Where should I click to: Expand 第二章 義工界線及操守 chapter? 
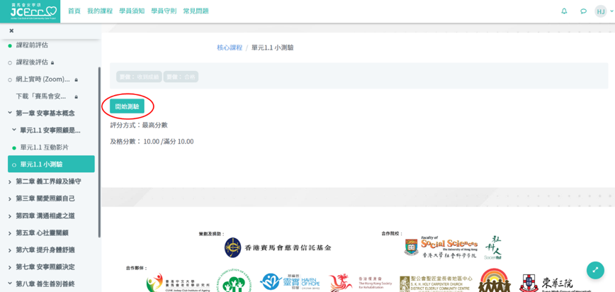(48, 181)
